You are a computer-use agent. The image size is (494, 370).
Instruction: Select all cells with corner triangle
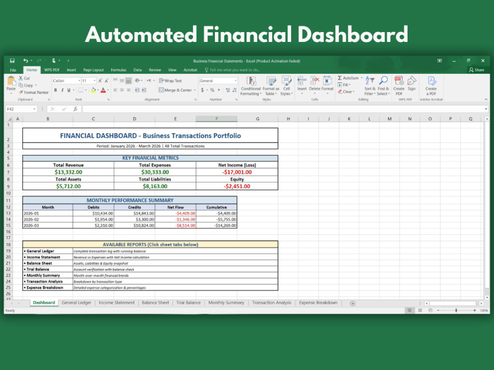coord(9,119)
